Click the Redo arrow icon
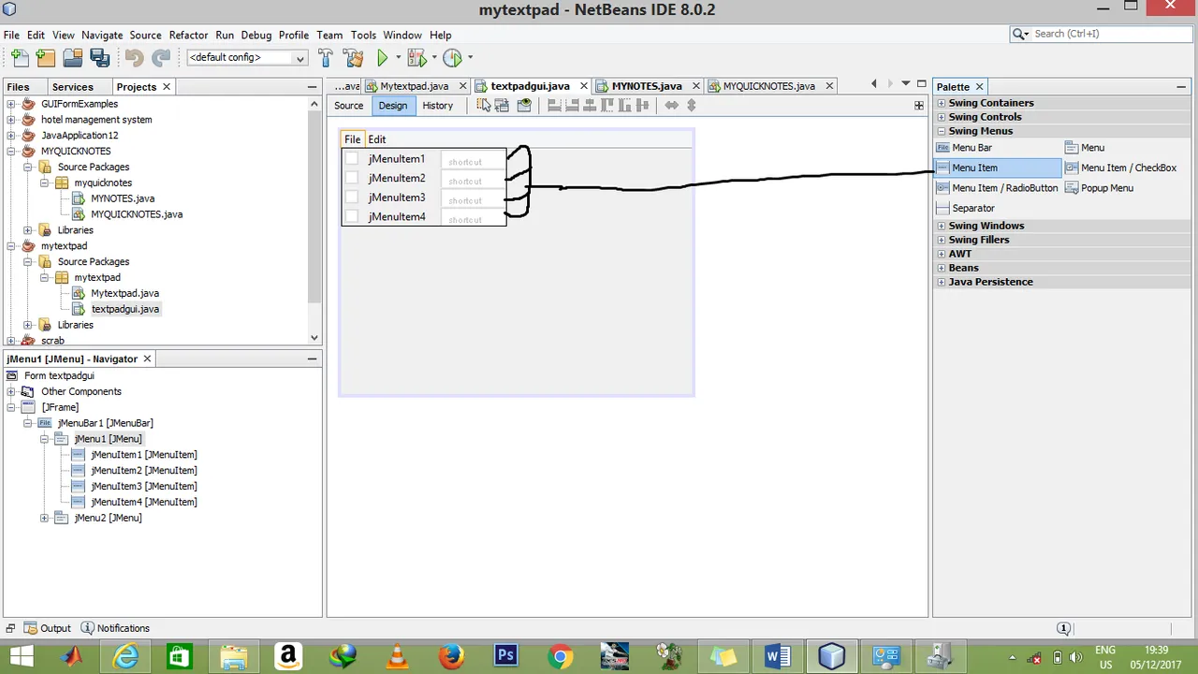Image resolution: width=1198 pixels, height=674 pixels. coord(161,58)
